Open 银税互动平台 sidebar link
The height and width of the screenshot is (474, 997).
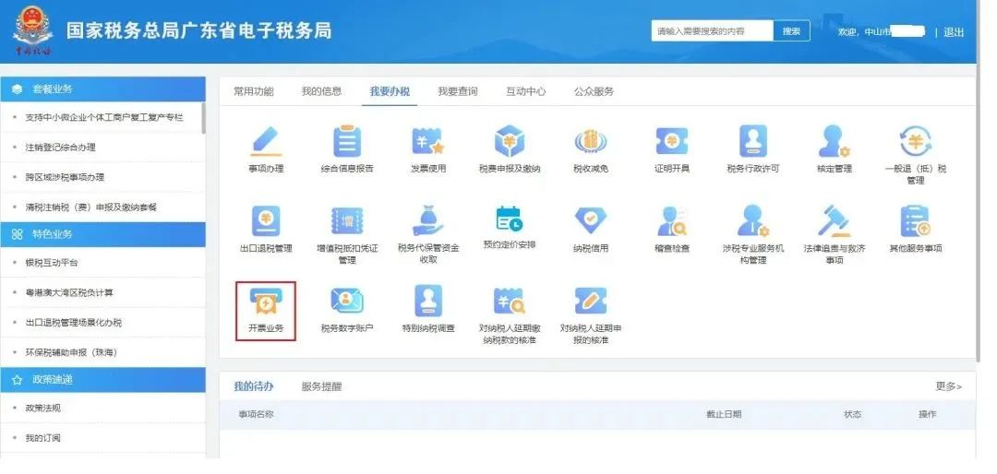click(x=52, y=263)
